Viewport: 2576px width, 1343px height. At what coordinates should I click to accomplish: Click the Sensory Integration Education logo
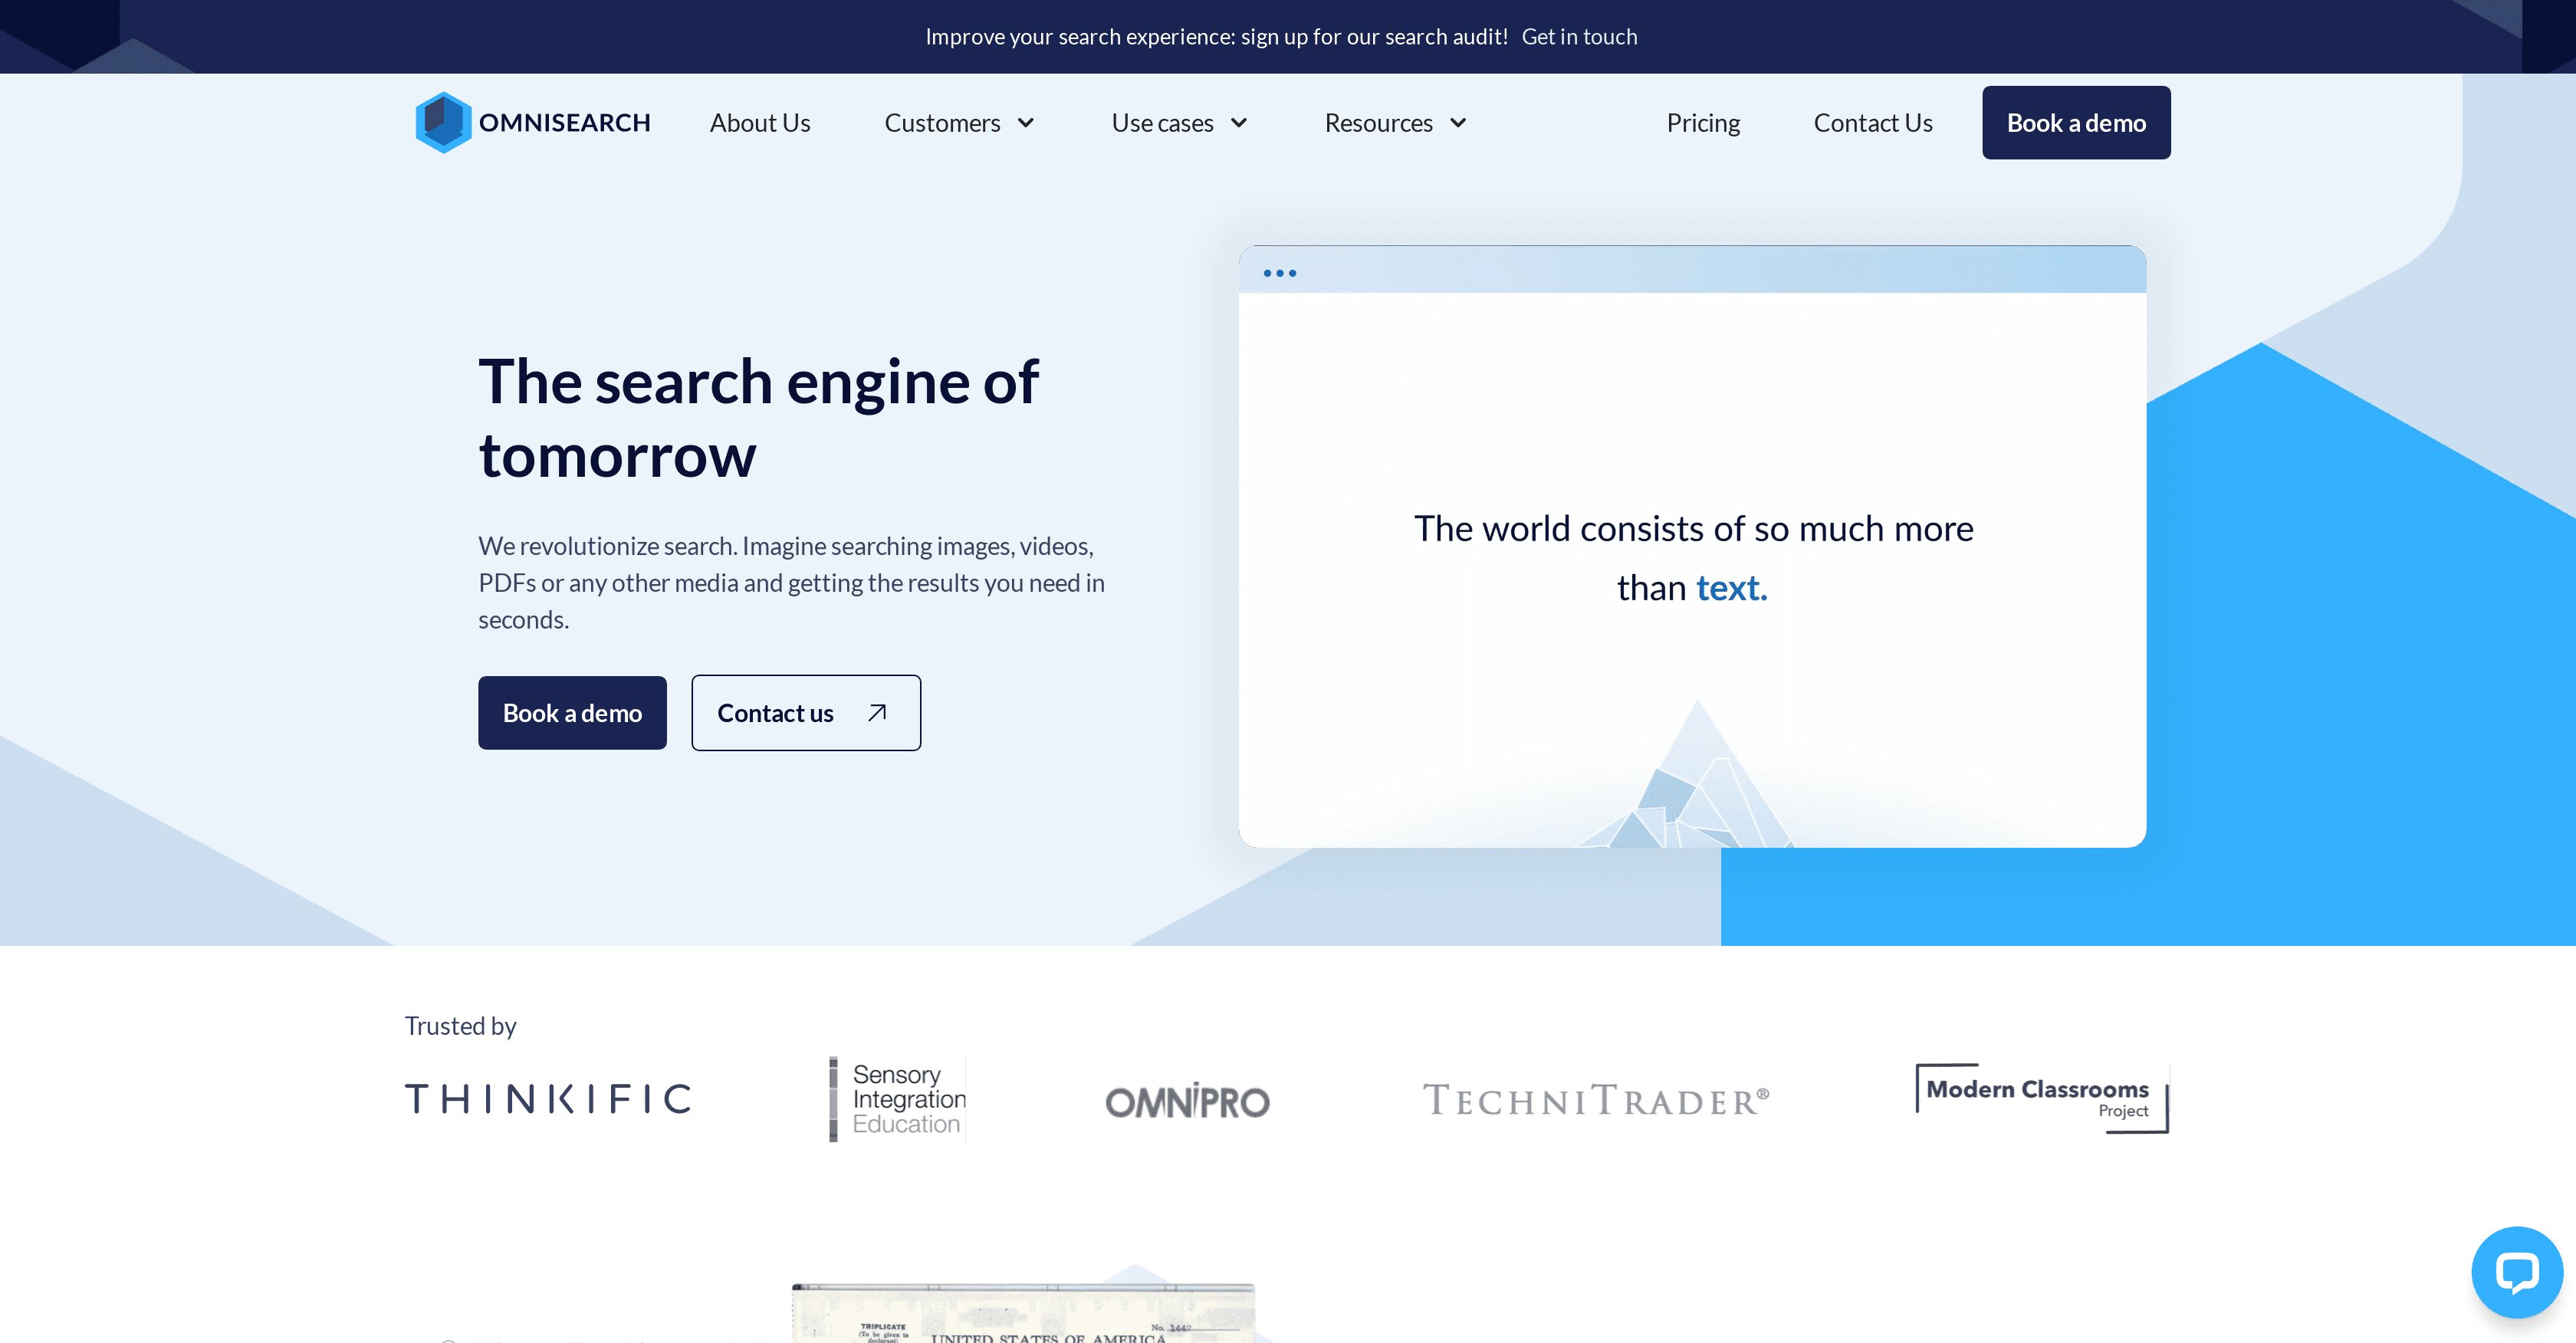pos(896,1098)
